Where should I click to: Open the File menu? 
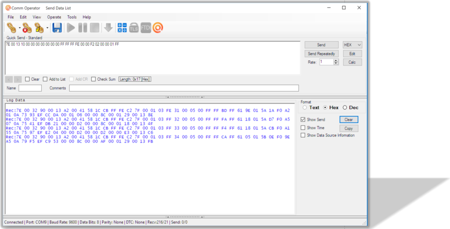click(x=11, y=17)
